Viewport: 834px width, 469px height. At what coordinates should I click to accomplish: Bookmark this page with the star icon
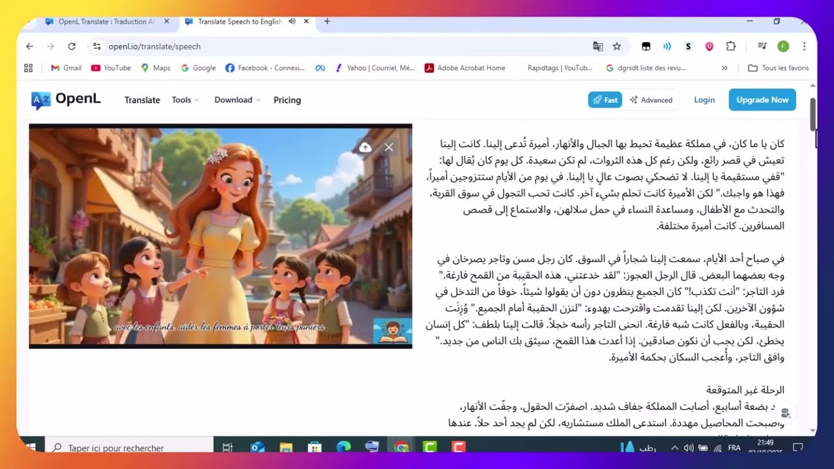pos(617,46)
